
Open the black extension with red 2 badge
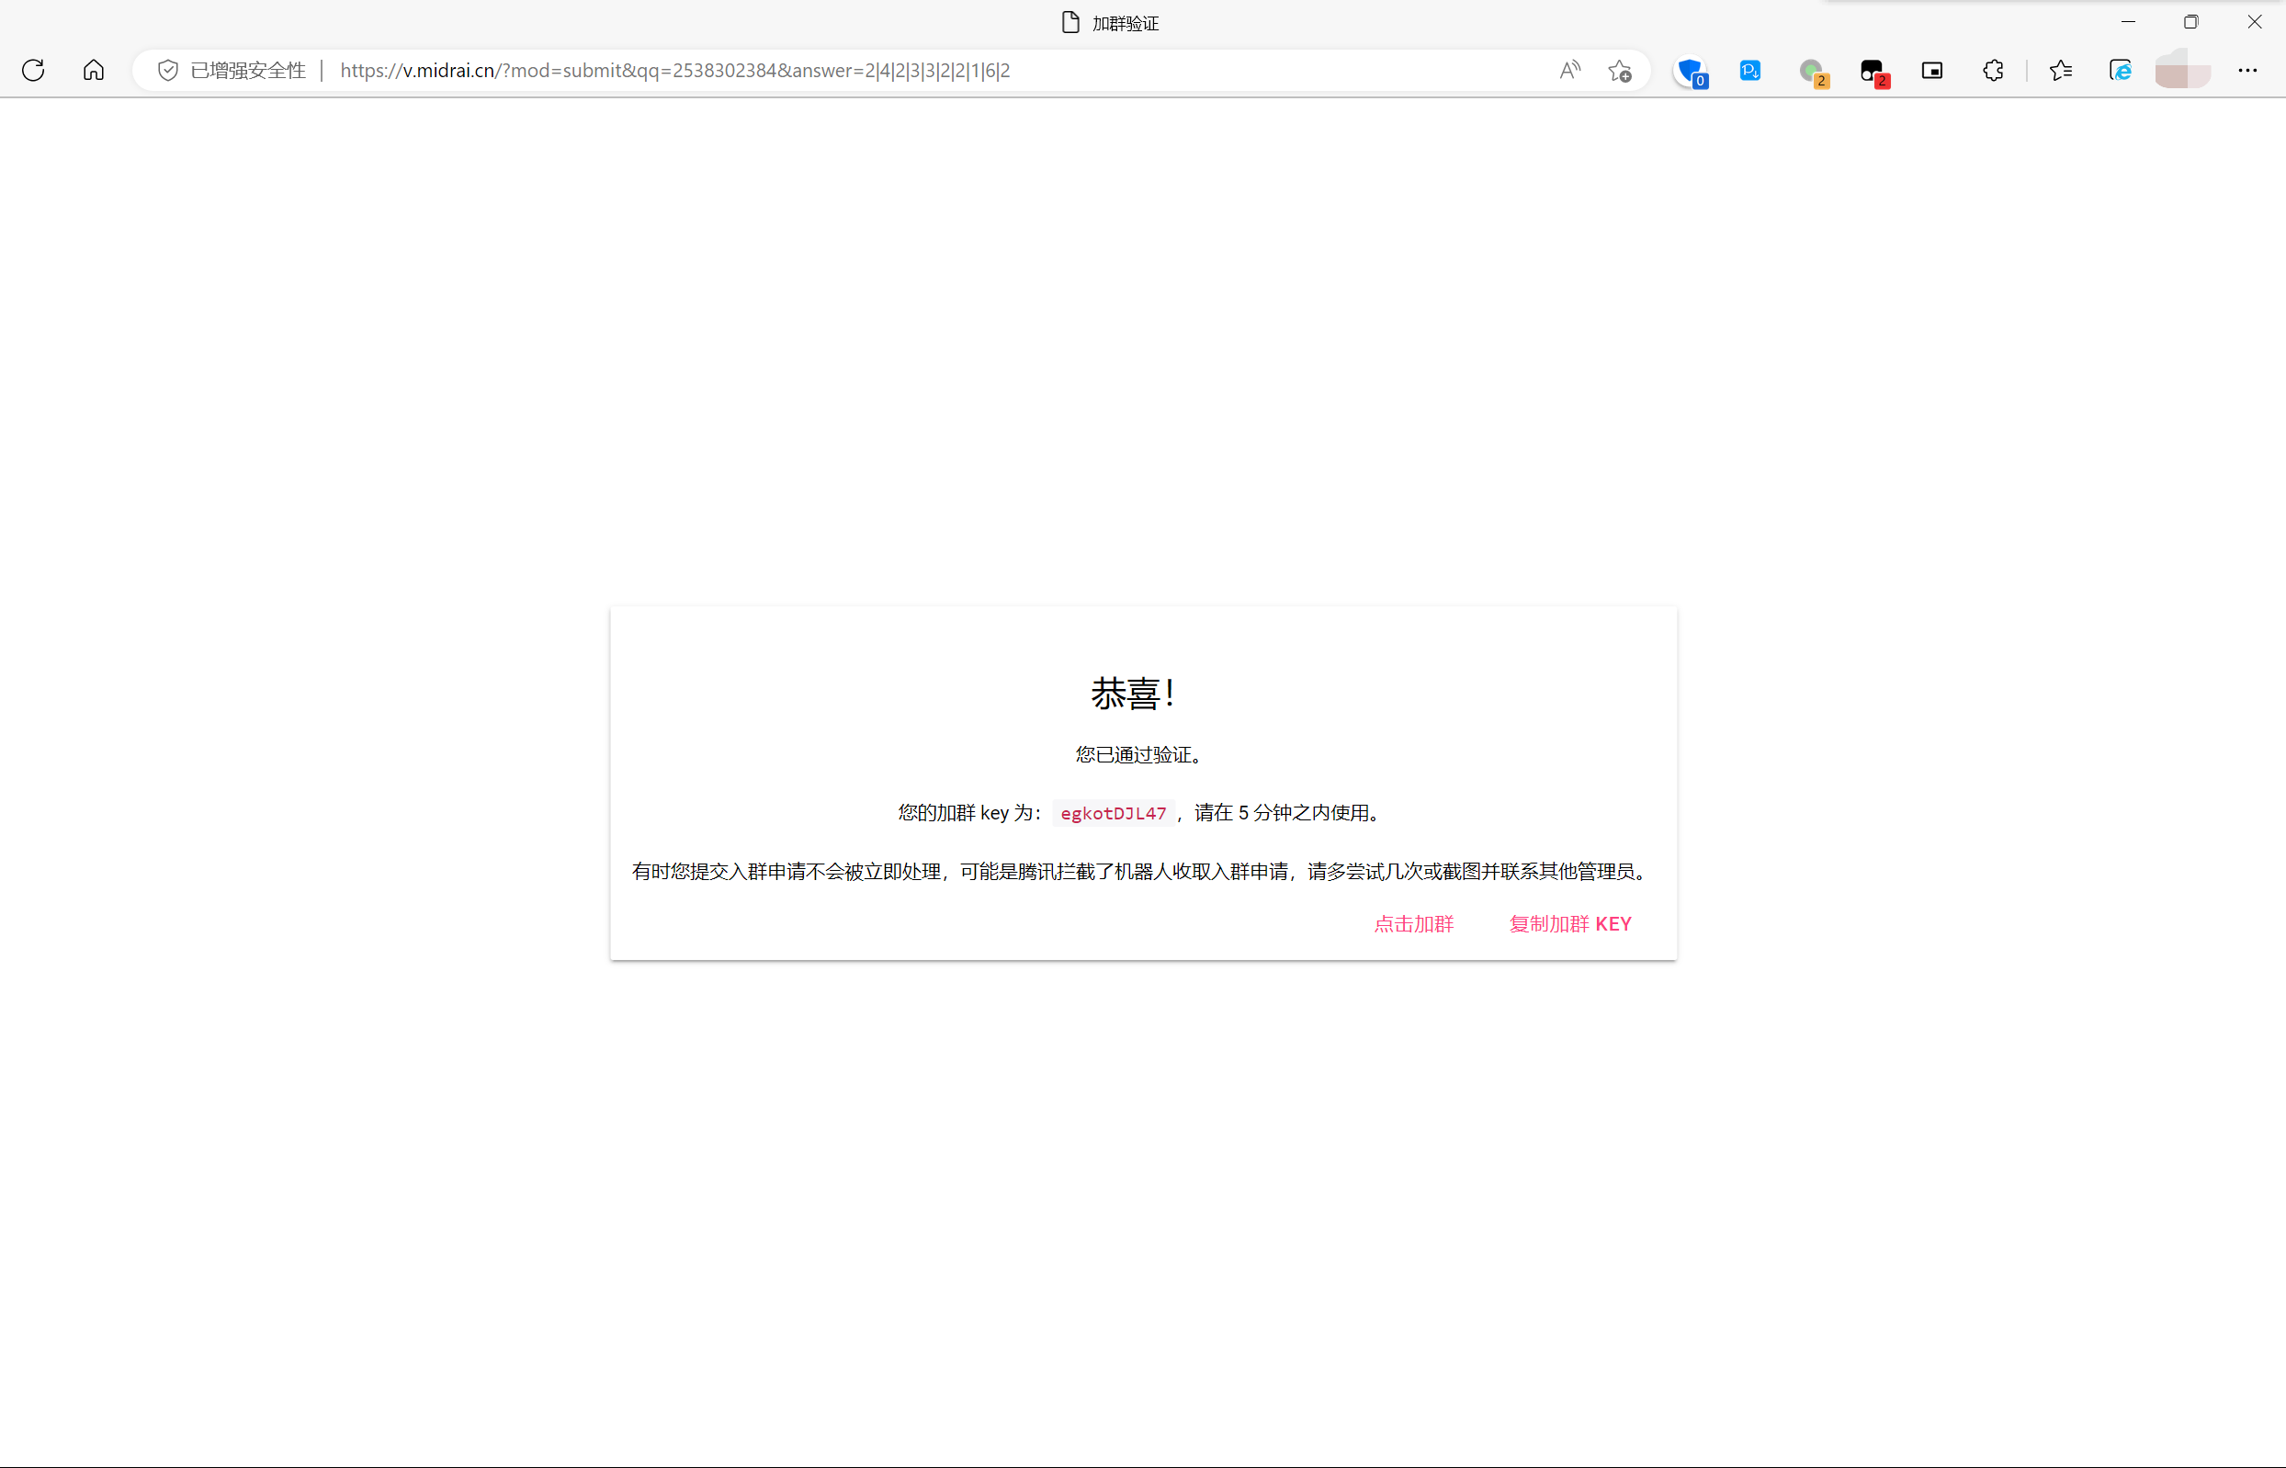pyautogui.click(x=1874, y=73)
